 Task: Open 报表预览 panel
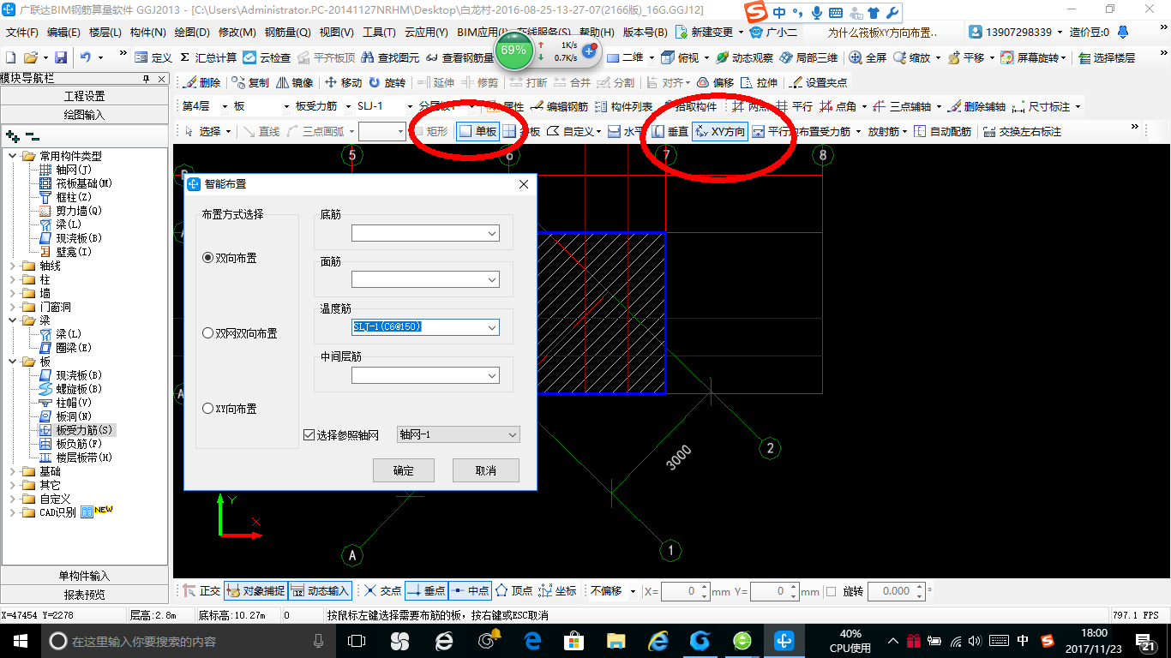(x=84, y=595)
